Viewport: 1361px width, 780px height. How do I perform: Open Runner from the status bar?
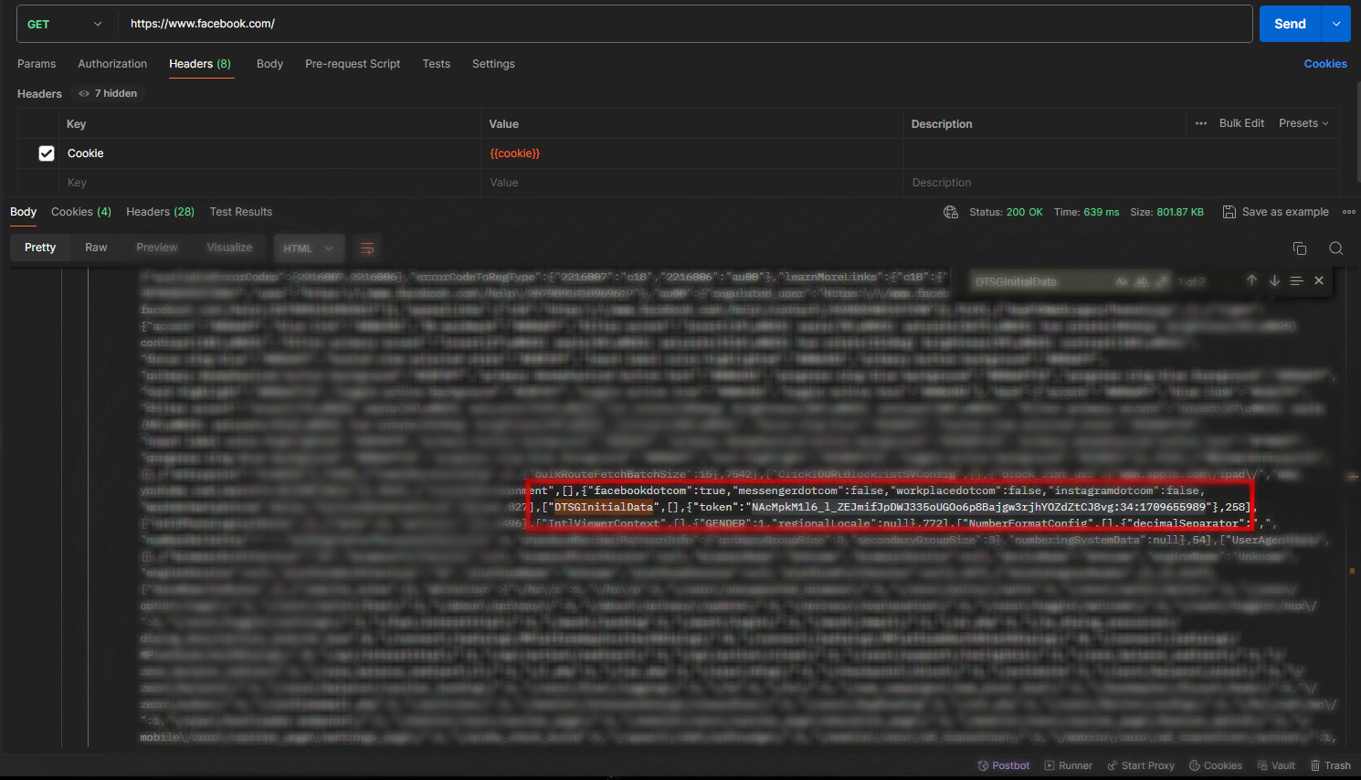click(1069, 765)
